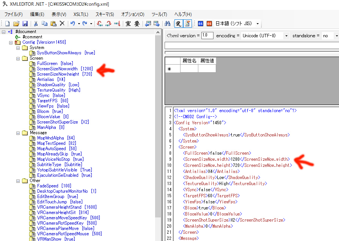The height and width of the screenshot is (241, 339).
Task: Click source line 9 ScreenSizeNow.width text
Action: [x=236, y=159]
